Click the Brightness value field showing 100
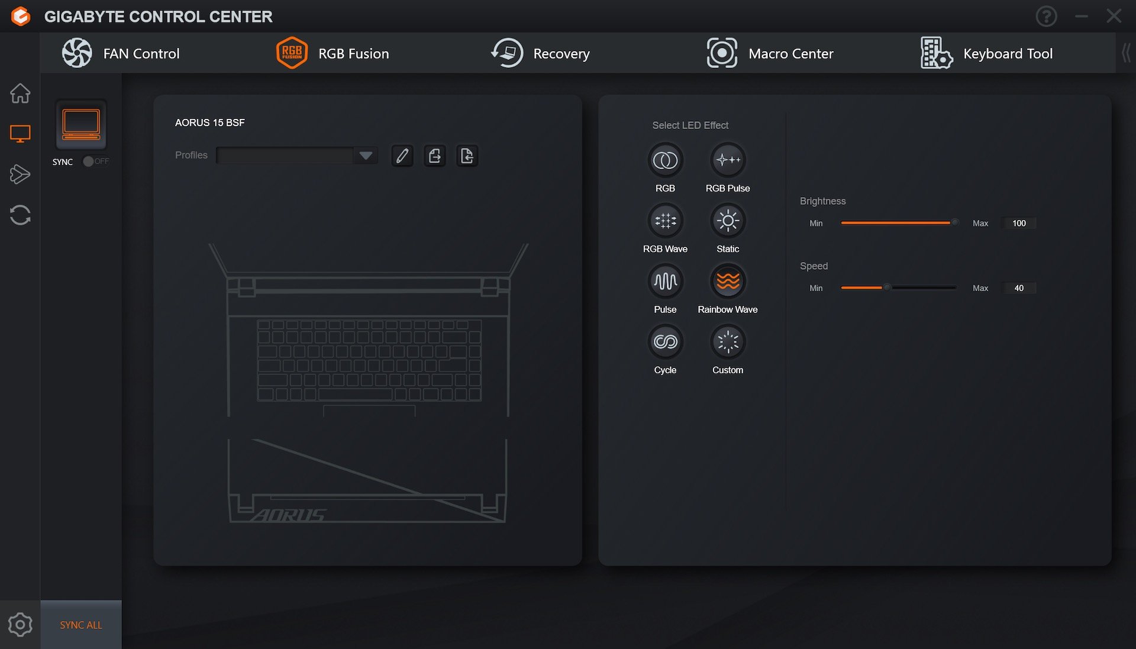The height and width of the screenshot is (649, 1136). (1019, 223)
